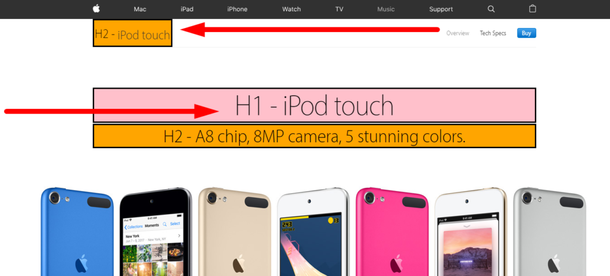Image resolution: width=610 pixels, height=276 pixels.
Task: Select the Overview link
Action: 457,33
